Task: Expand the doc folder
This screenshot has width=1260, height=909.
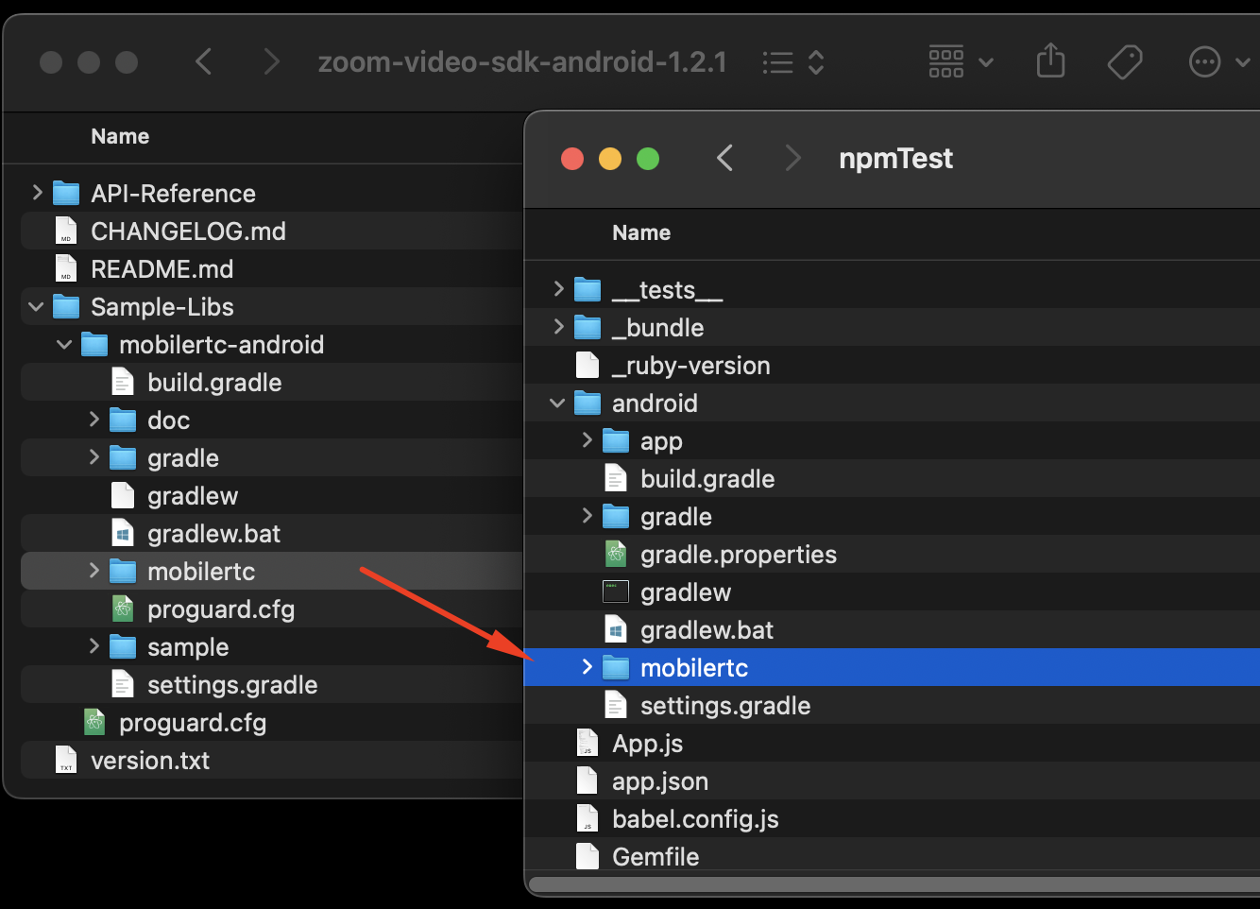Action: click(x=94, y=419)
